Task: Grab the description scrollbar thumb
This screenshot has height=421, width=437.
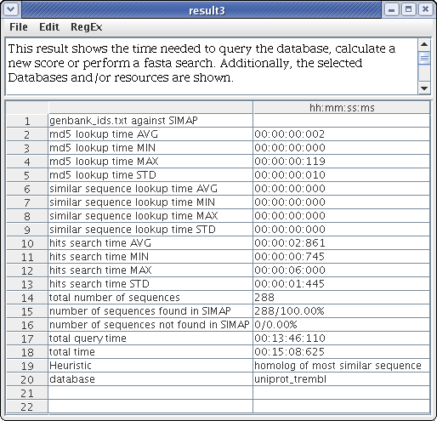Action: pyautogui.click(x=424, y=58)
